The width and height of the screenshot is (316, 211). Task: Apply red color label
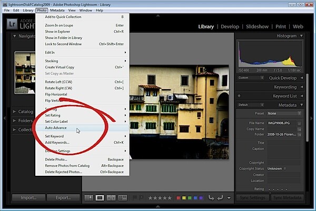(x=178, y=198)
